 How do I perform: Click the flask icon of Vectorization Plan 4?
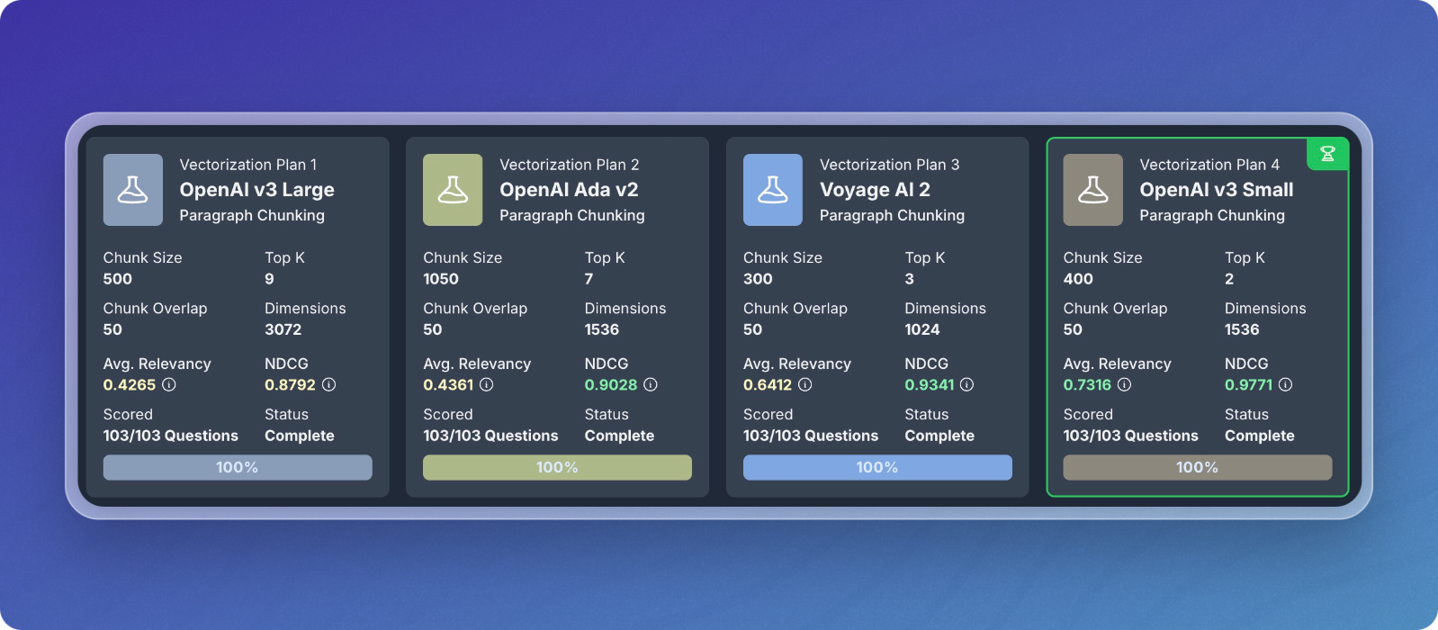1093,190
